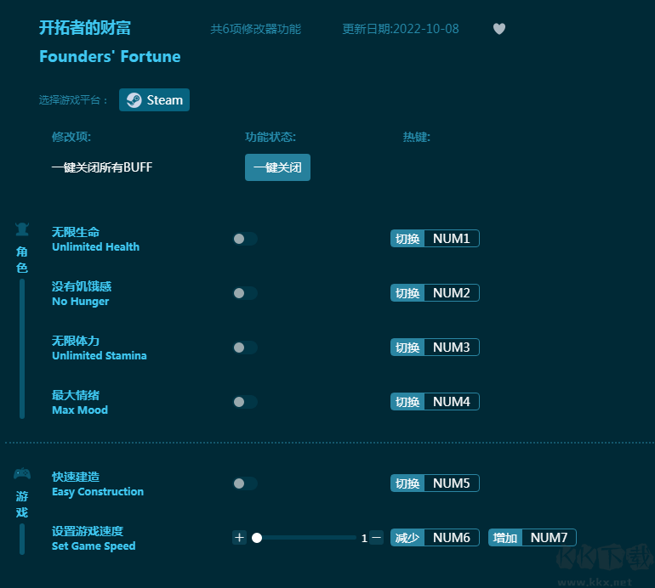Click the Founders' Fortune title text
Screen dimensions: 655x588
(x=110, y=57)
